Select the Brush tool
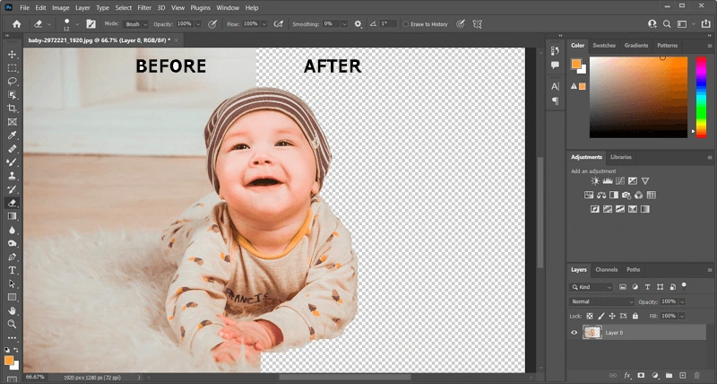Viewport: 717px width, 384px height. [x=12, y=162]
